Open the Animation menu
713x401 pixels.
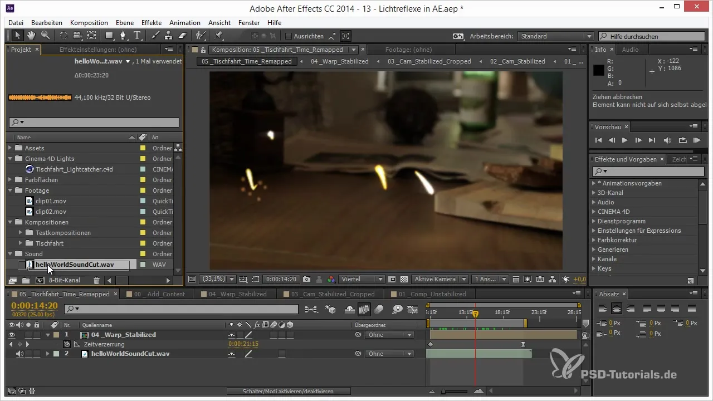185,23
